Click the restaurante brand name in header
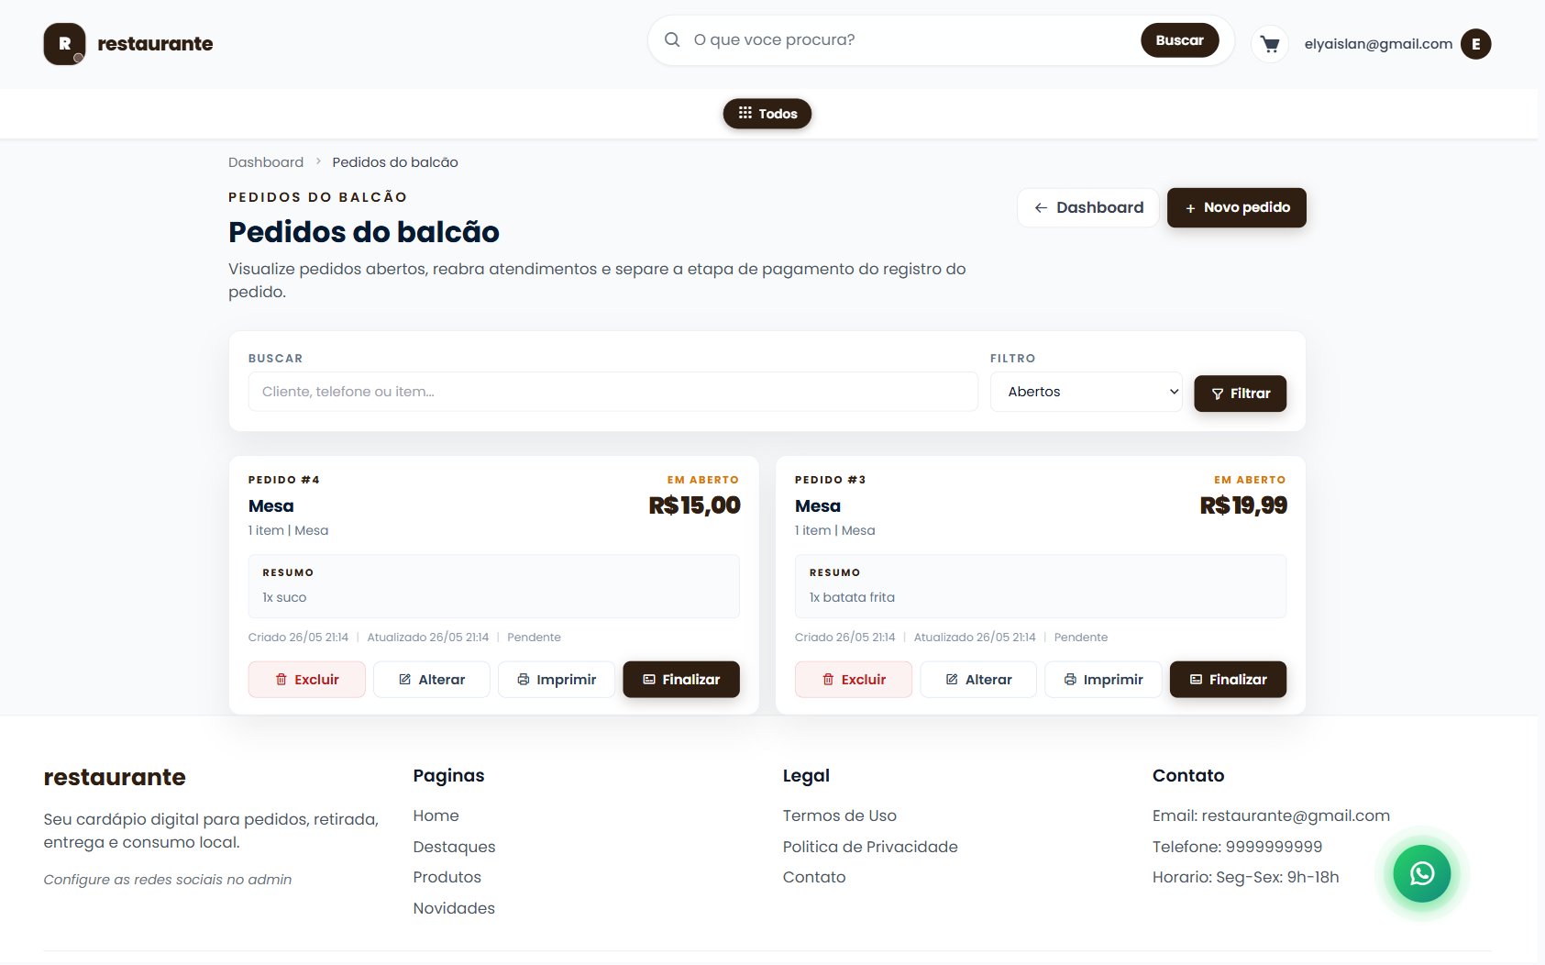 [155, 44]
